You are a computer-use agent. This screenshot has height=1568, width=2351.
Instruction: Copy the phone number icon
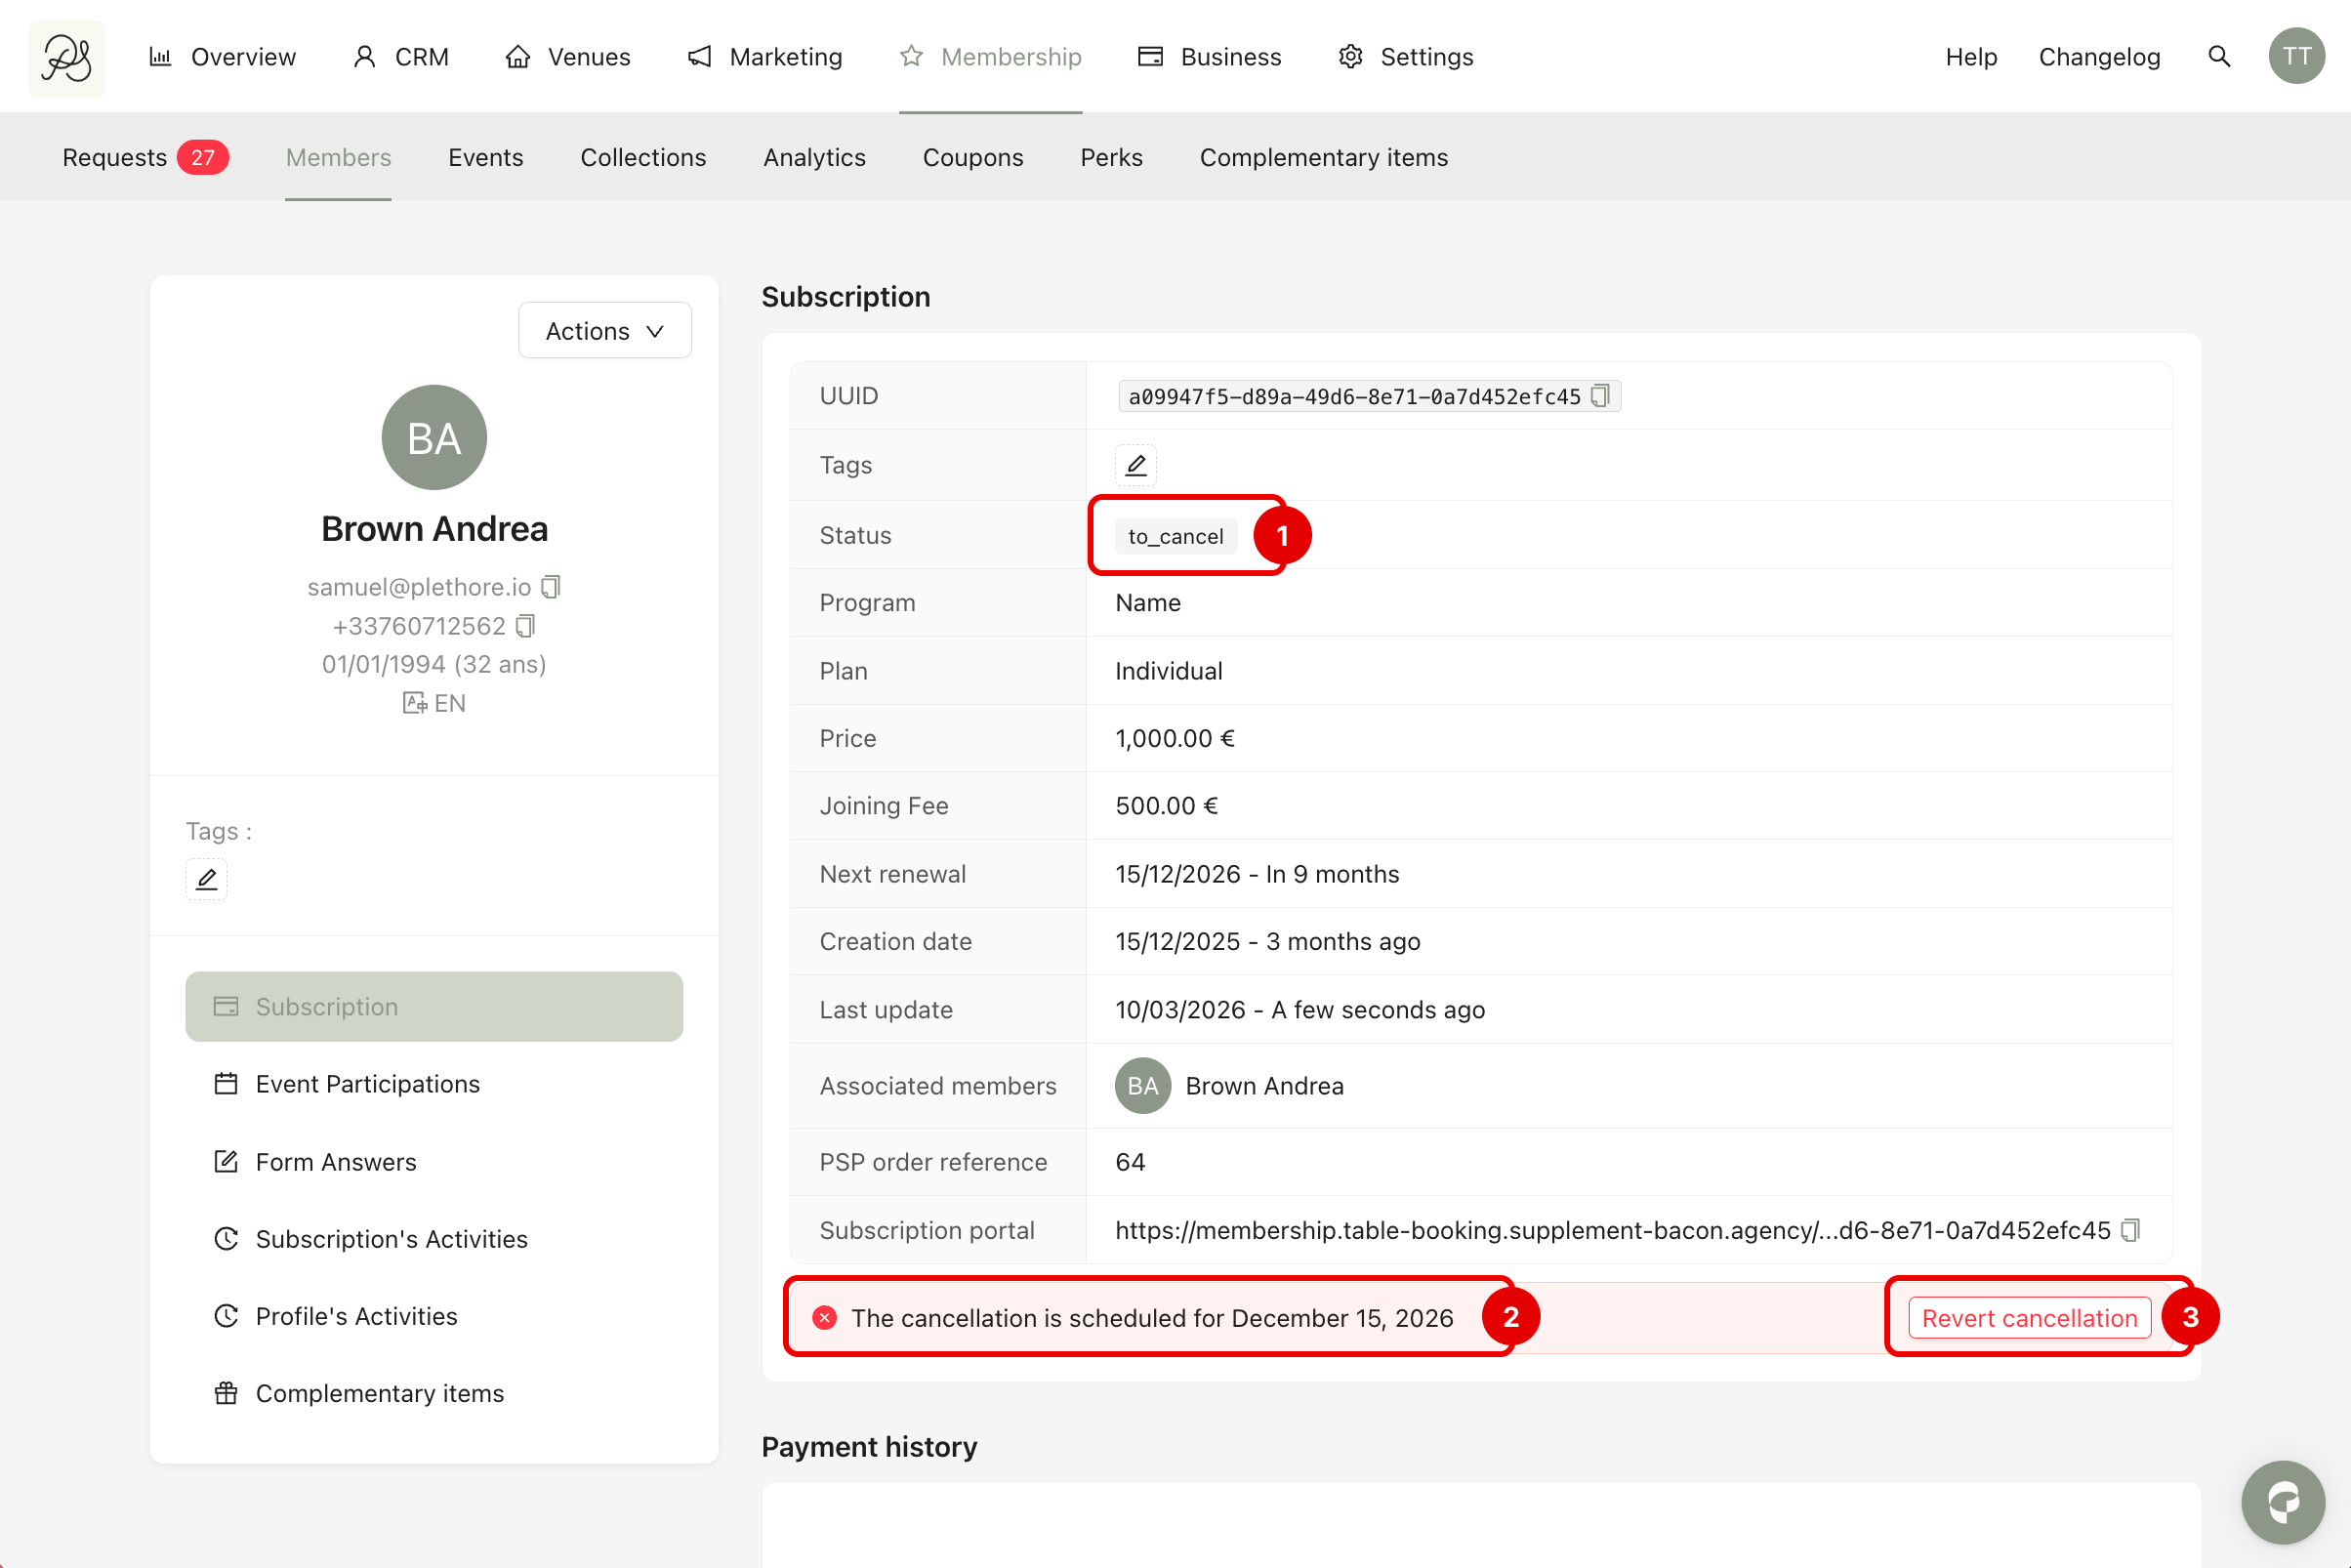click(x=526, y=626)
